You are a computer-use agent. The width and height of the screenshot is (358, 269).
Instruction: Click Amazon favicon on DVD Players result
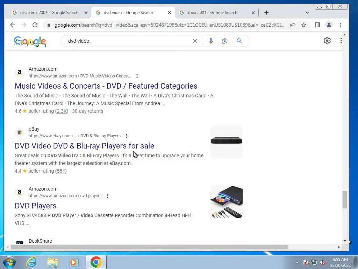click(20, 192)
